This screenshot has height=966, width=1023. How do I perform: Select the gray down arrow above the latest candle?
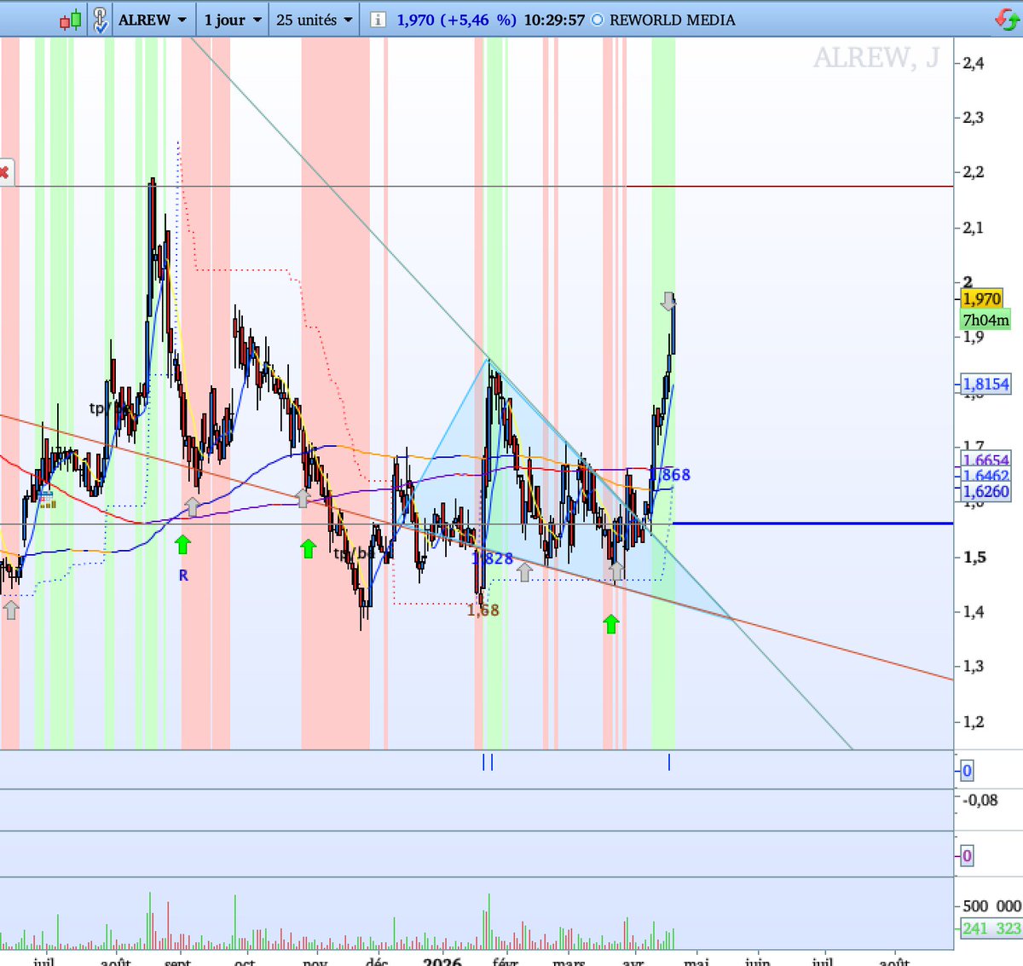[668, 299]
